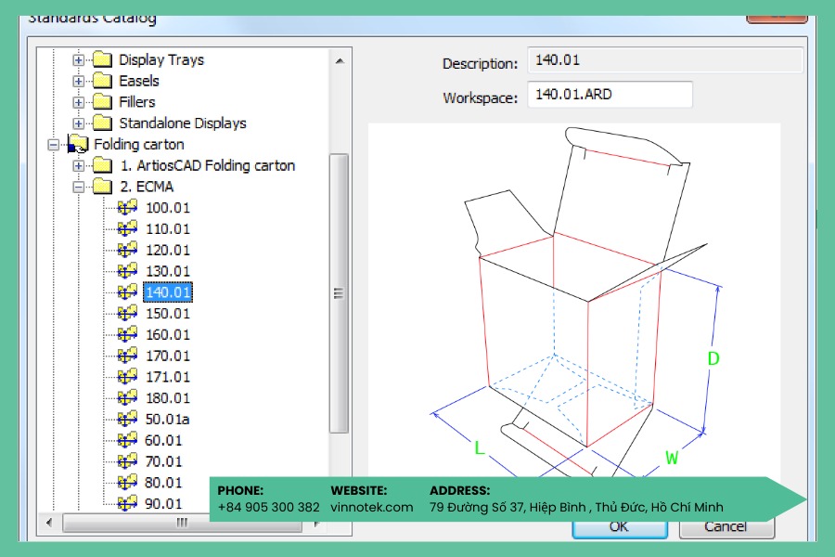
Task: Select the 120.01 standard
Action: 168,250
